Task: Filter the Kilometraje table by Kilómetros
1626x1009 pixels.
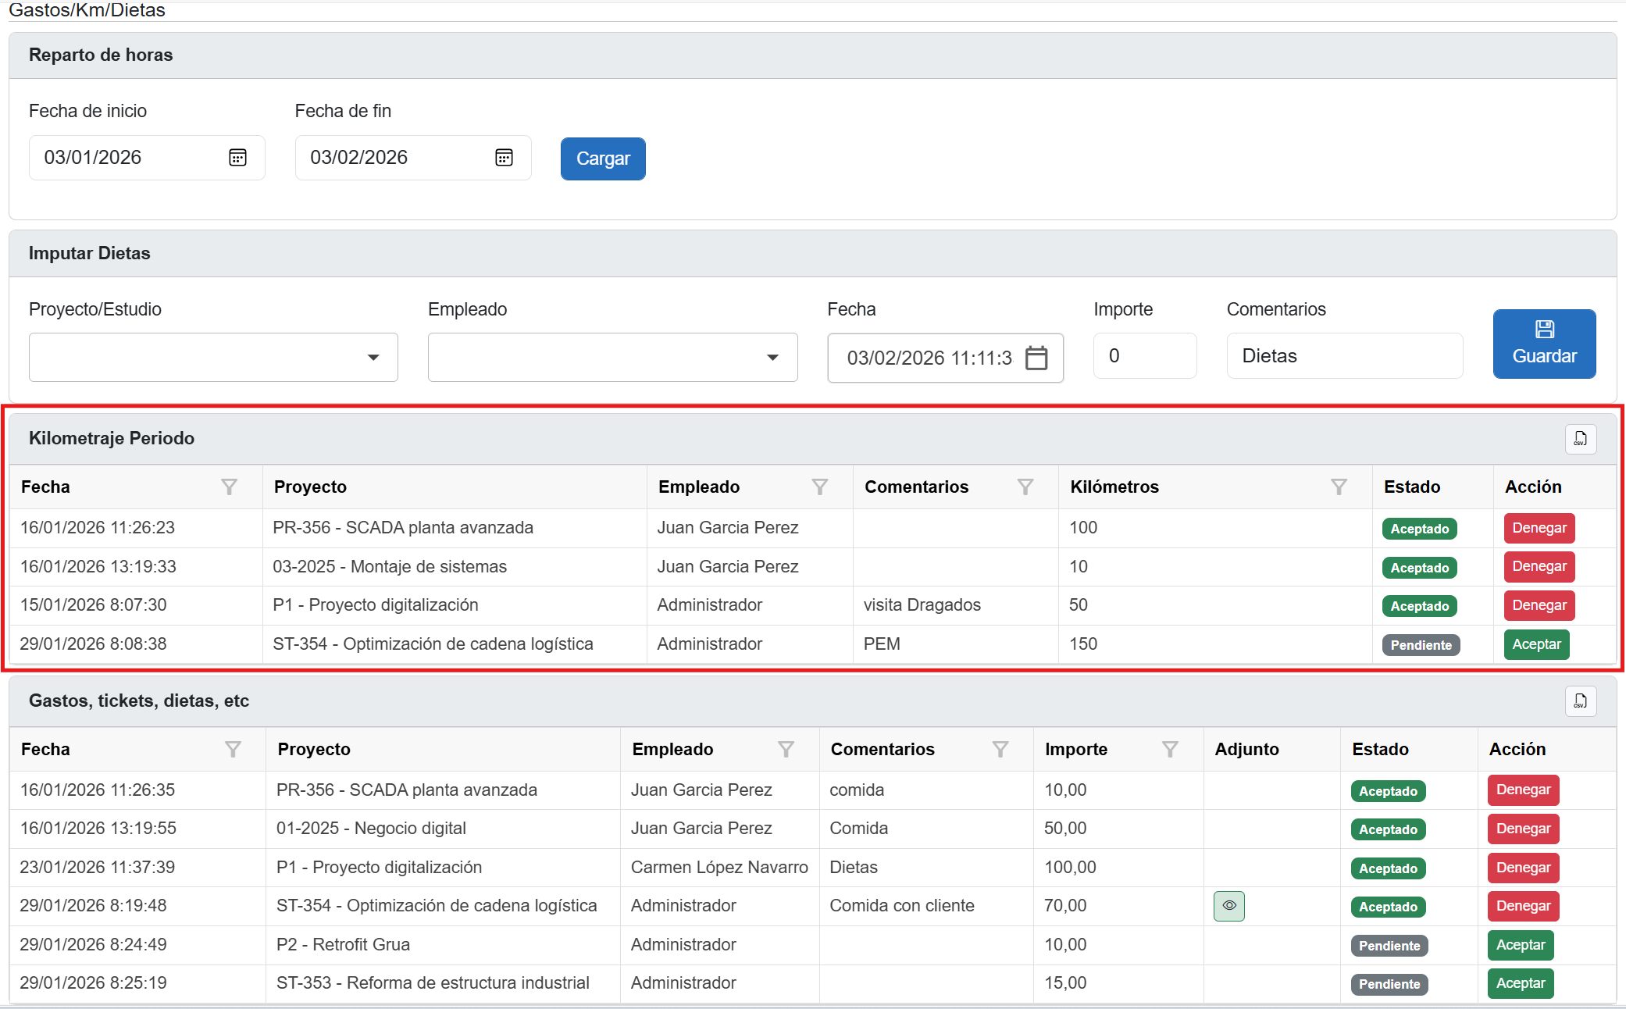Action: pyautogui.click(x=1339, y=487)
